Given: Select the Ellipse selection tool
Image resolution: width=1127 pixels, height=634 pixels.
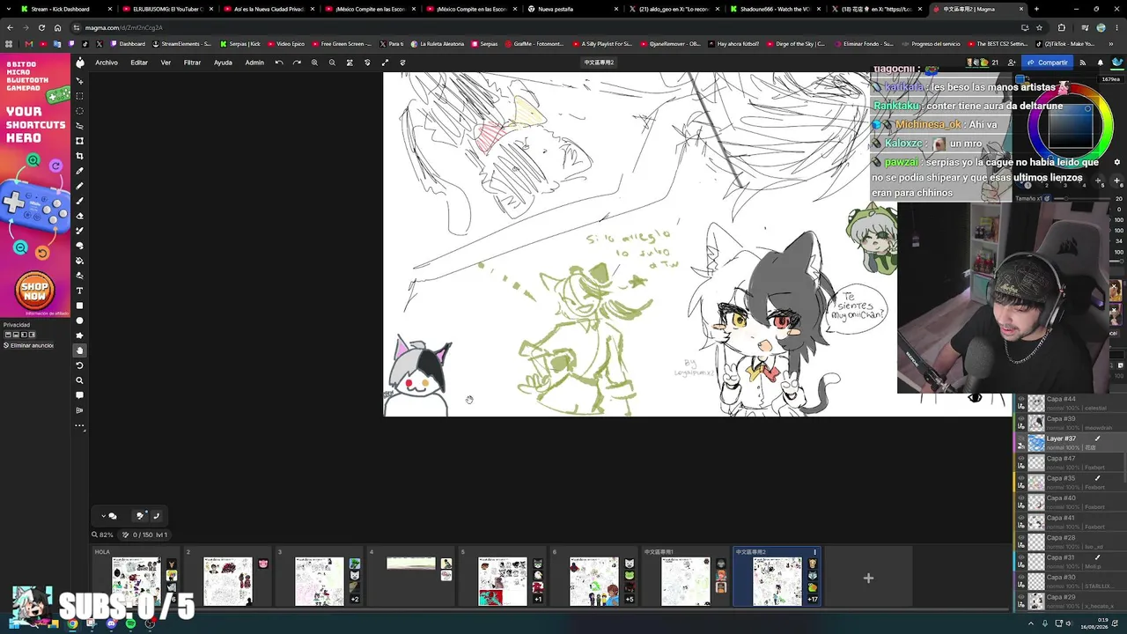Looking at the screenshot, I should (79, 111).
